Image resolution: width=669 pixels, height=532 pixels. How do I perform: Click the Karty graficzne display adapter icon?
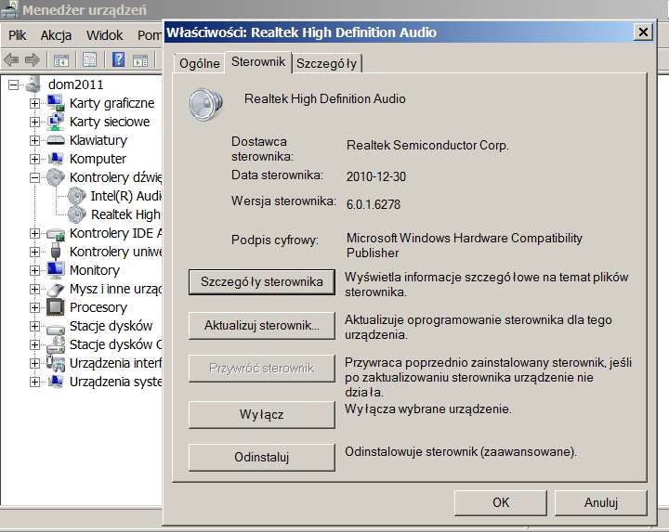pos(56,103)
